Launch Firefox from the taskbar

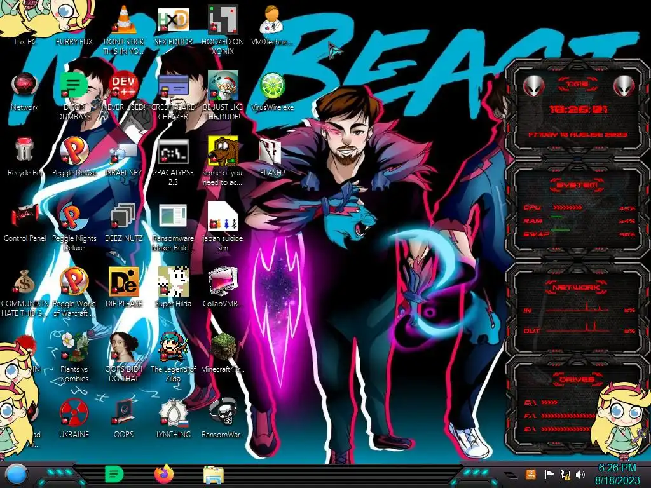[x=164, y=474]
